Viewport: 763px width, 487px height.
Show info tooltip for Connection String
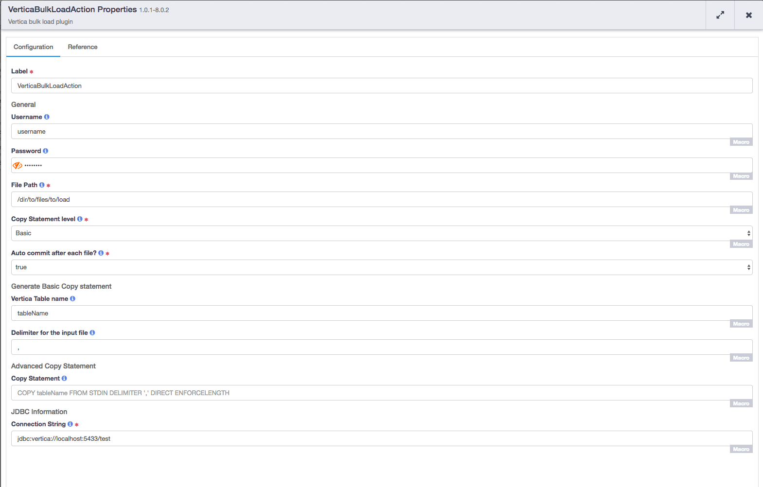[x=70, y=424]
